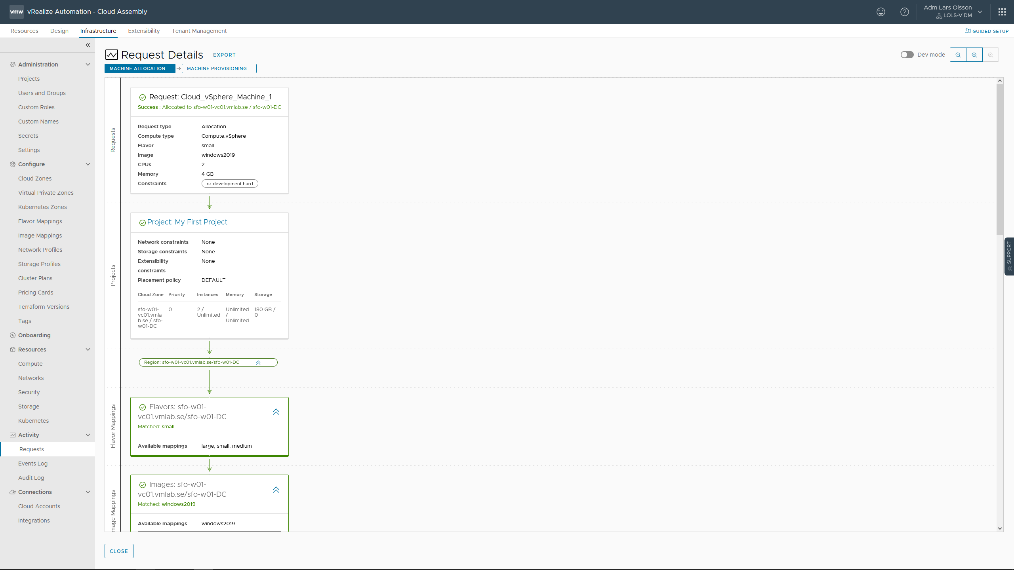Click the scrollbar up arrow
The width and height of the screenshot is (1014, 570).
[1000, 81]
